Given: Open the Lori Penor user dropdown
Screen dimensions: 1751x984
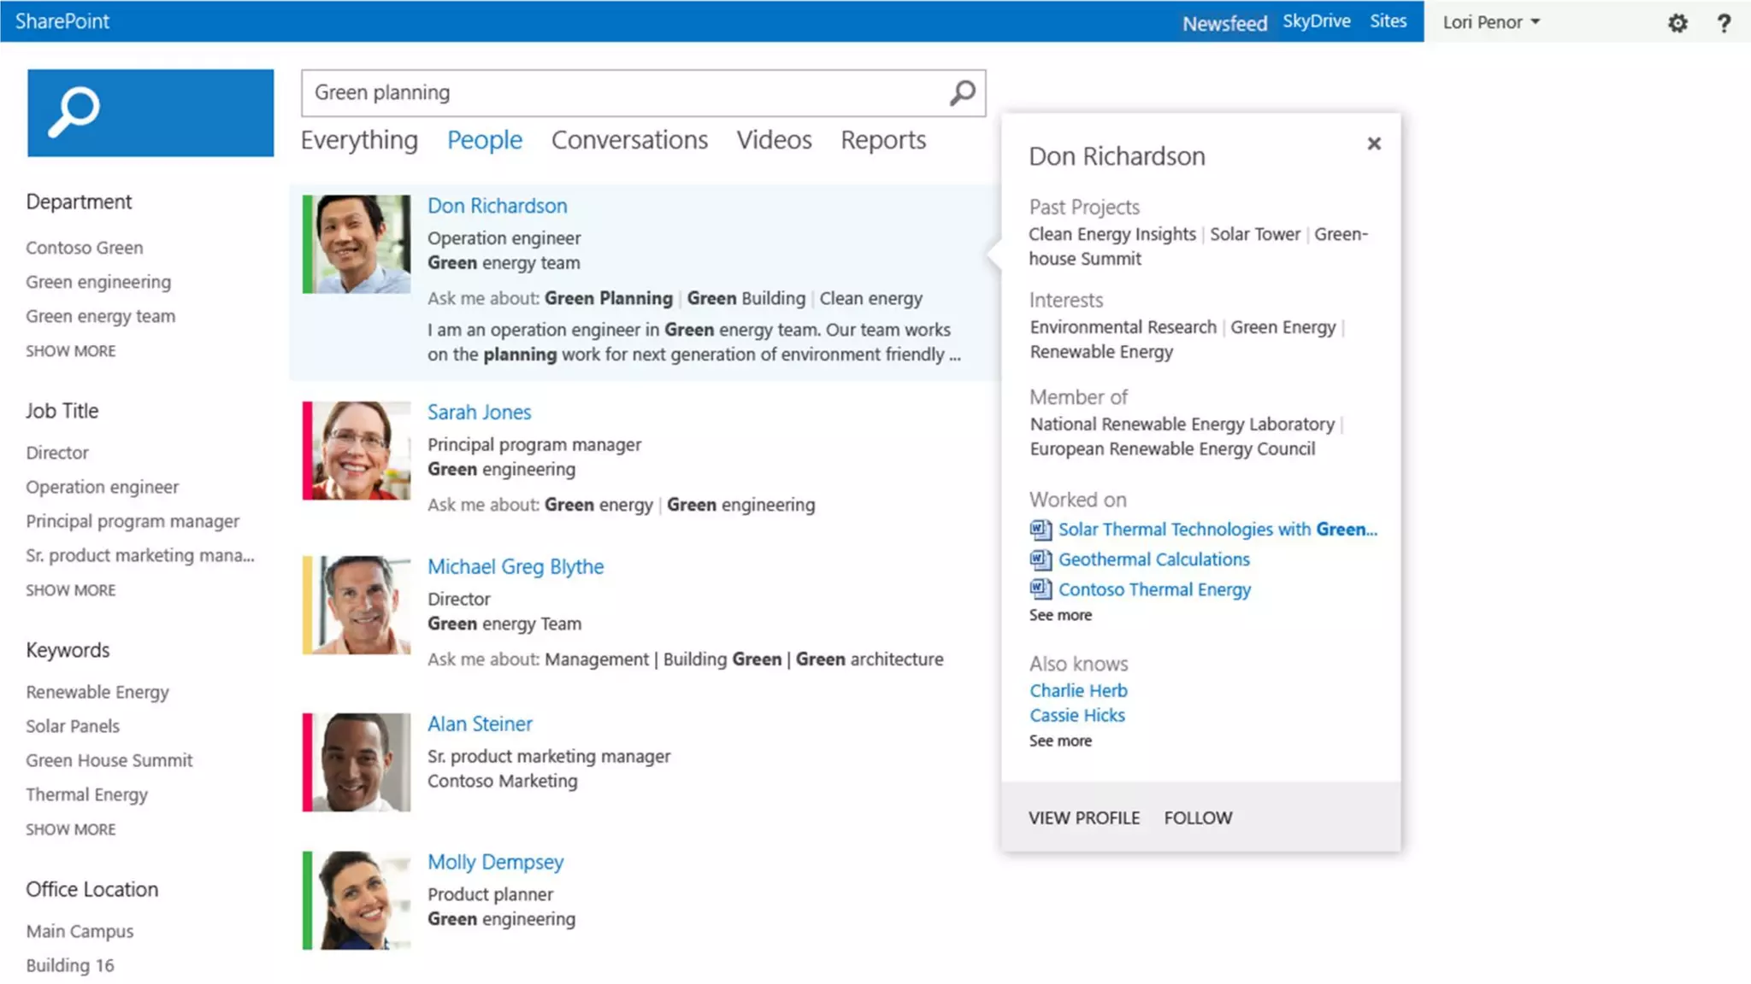Looking at the screenshot, I should tap(1491, 22).
